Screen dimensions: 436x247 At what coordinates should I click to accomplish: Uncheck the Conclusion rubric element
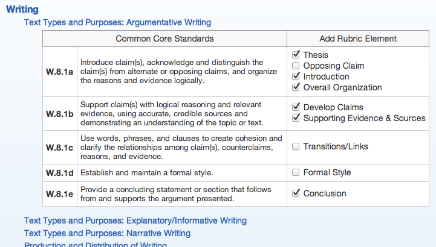[296, 193]
